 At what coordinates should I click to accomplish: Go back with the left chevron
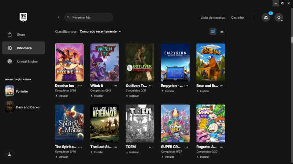point(59,17)
